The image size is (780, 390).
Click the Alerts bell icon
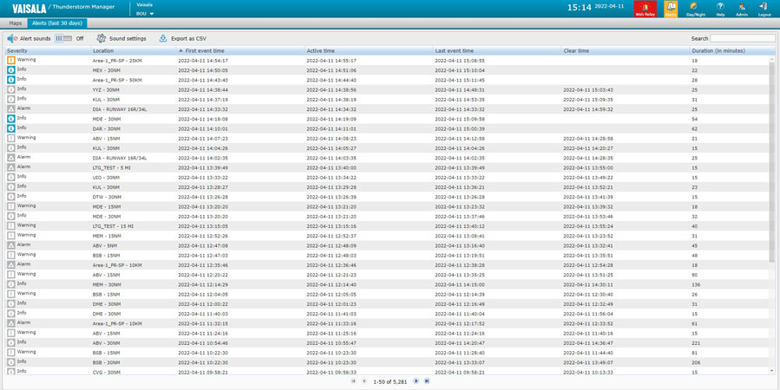[x=671, y=9]
